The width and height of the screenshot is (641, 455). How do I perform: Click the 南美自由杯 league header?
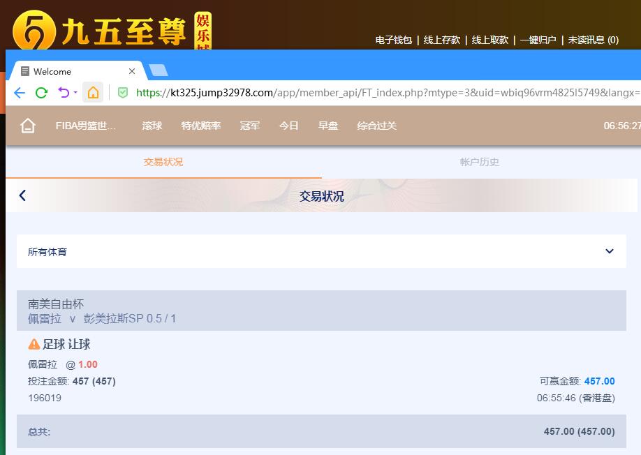pyautogui.click(x=321, y=311)
